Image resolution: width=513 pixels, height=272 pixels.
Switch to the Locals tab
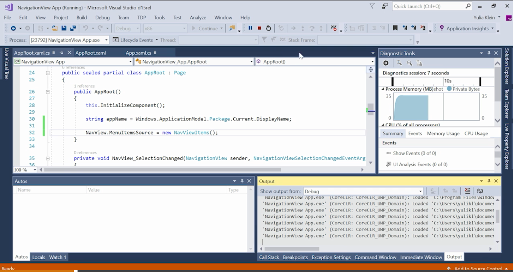[39, 257]
